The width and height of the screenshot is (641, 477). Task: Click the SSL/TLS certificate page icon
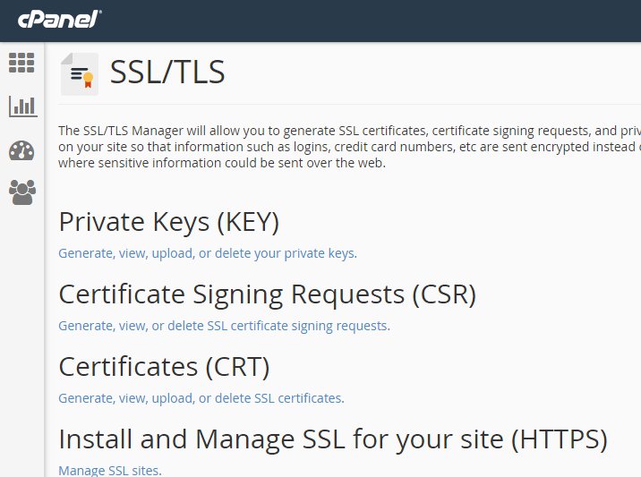pos(79,74)
